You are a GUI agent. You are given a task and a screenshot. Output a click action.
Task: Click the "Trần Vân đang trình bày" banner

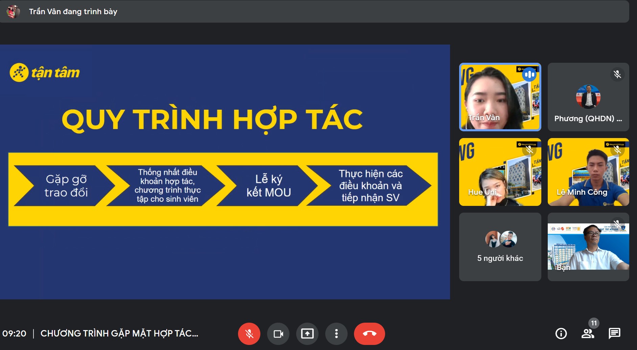pos(73,11)
